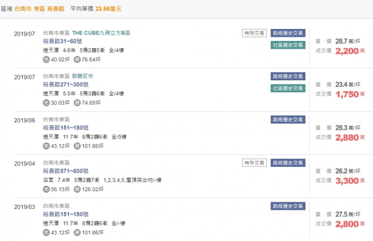Screen dimensions: 373x241
Task: Click the 特殊交易 tag on 裕義路571~600號
Action: click(x=254, y=163)
